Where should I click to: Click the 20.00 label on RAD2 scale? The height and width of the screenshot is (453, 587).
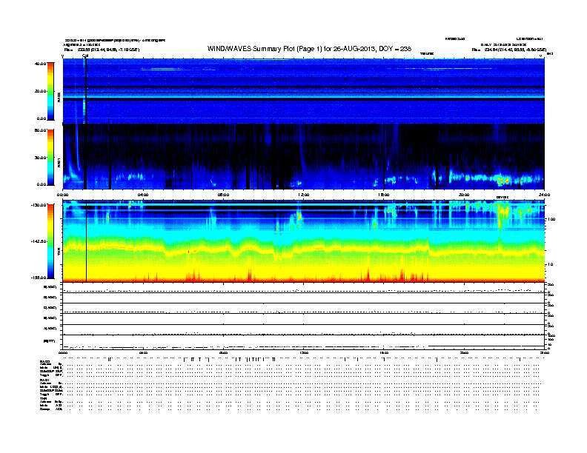pos(41,91)
